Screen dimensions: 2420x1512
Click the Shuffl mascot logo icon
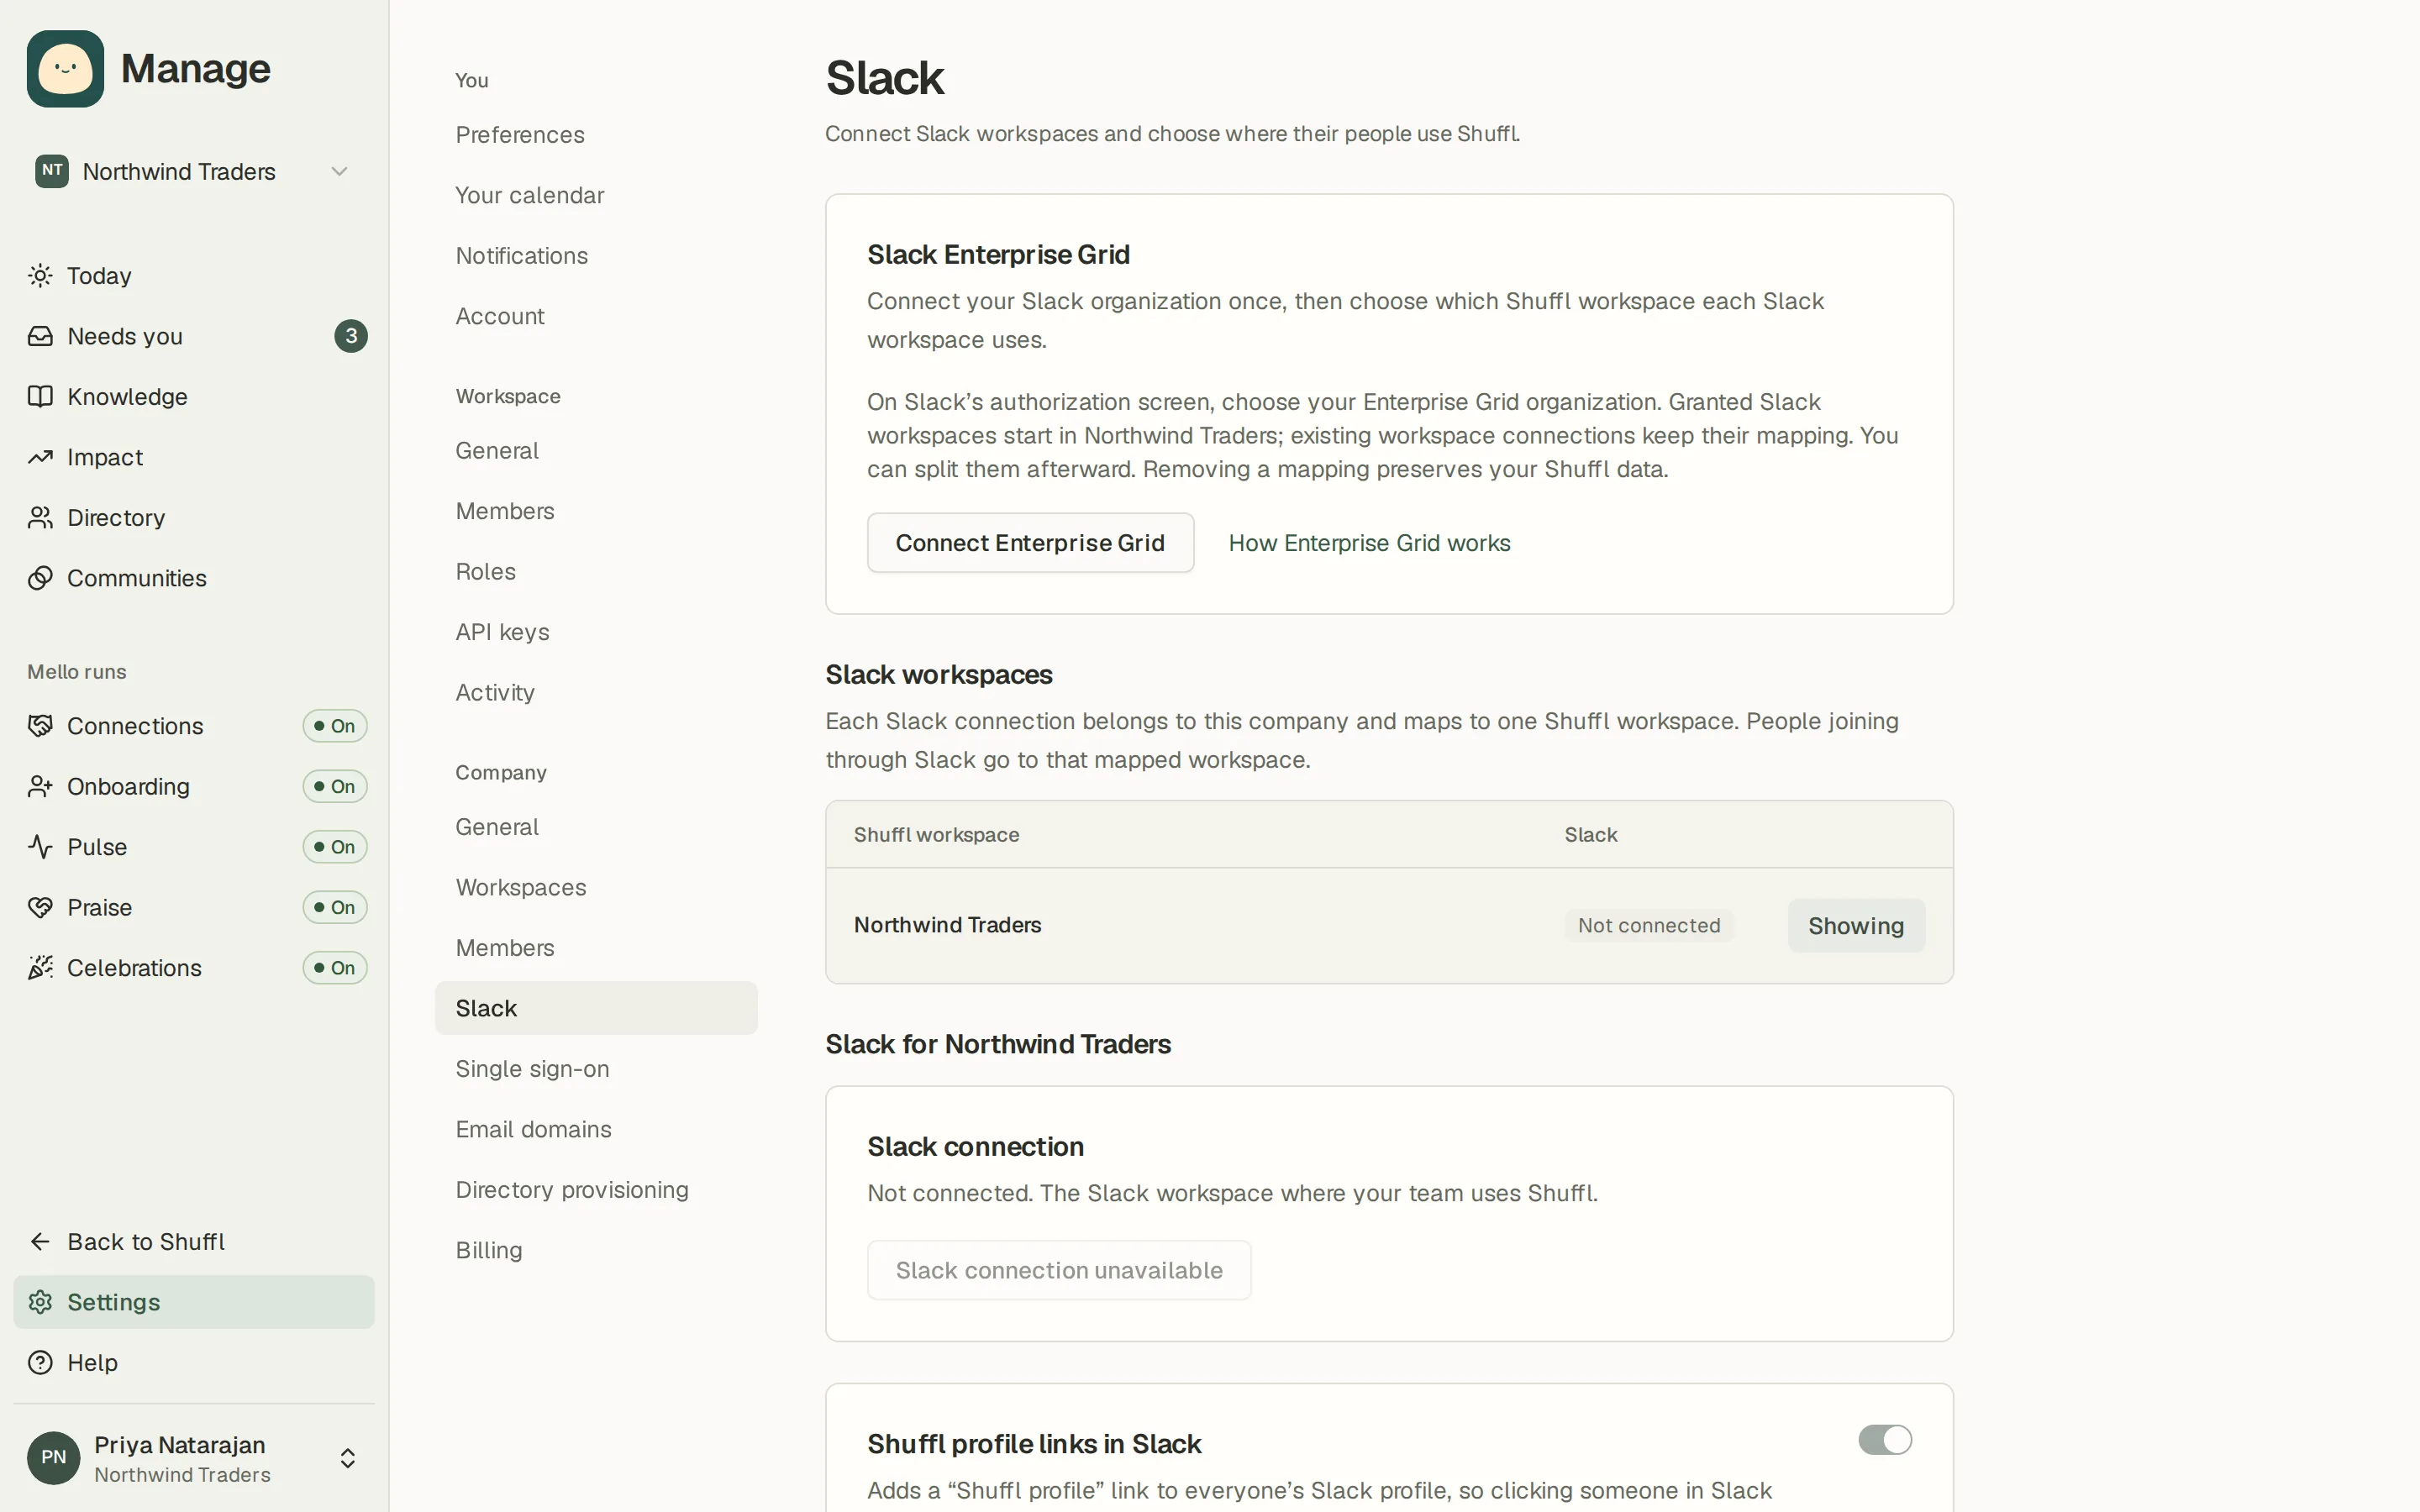pos(65,68)
